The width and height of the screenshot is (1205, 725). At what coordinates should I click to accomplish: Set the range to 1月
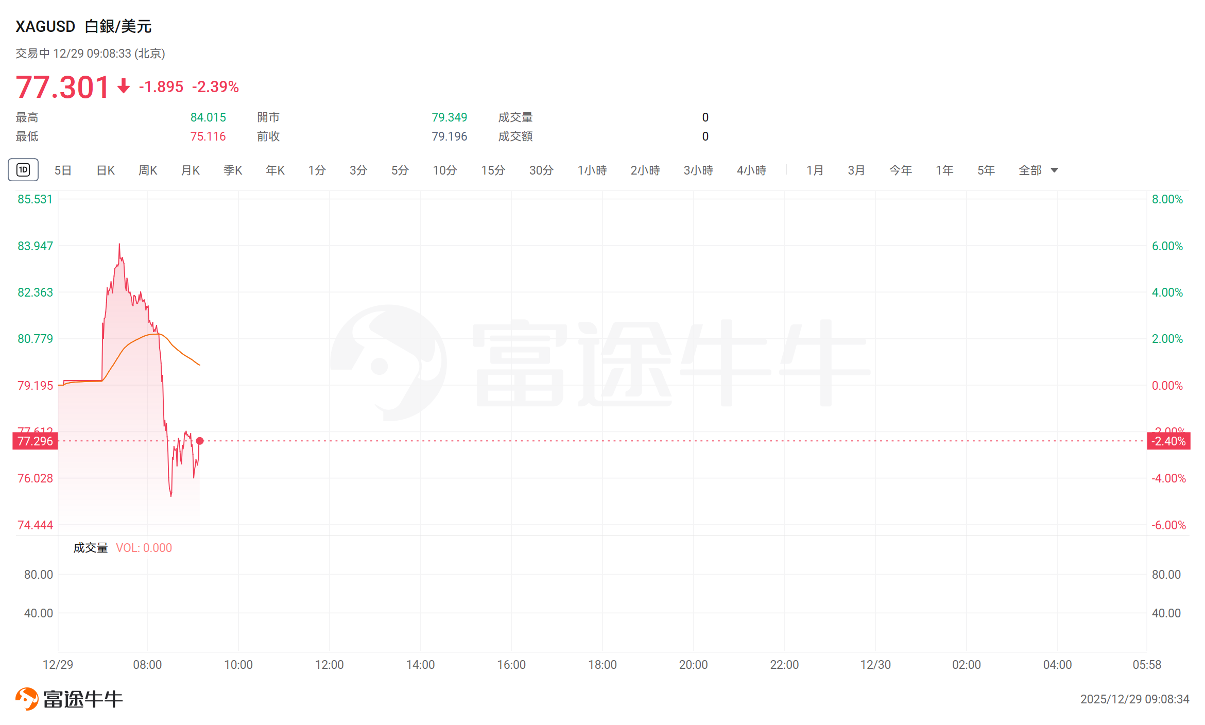click(x=815, y=170)
